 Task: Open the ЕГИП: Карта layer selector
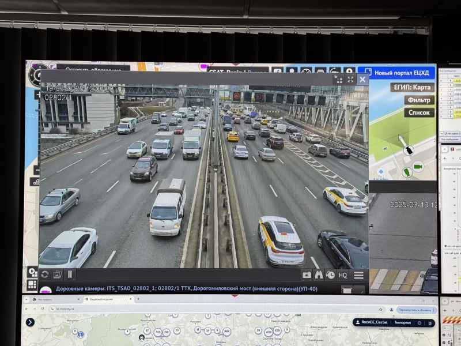pos(411,87)
